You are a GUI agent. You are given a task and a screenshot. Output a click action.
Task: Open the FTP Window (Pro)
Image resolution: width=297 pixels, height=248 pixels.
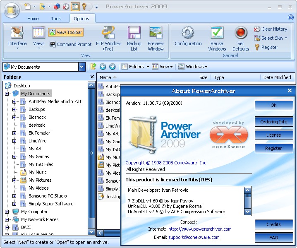click(108, 39)
